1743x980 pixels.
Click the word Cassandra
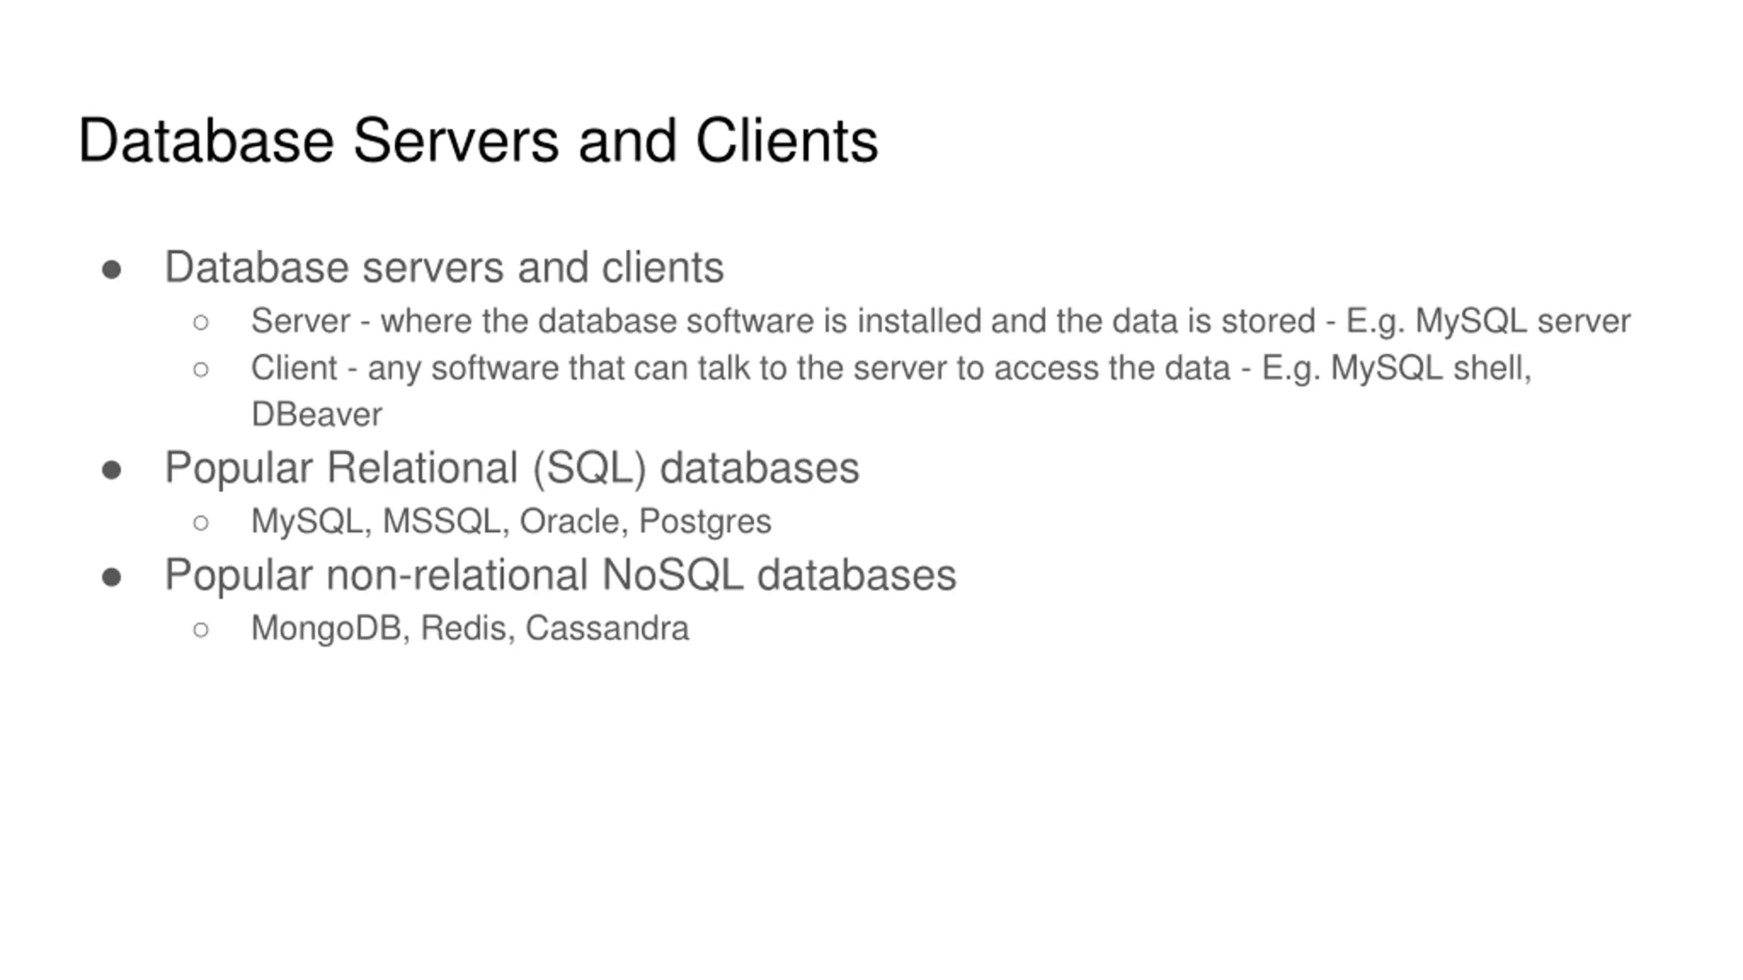607,628
